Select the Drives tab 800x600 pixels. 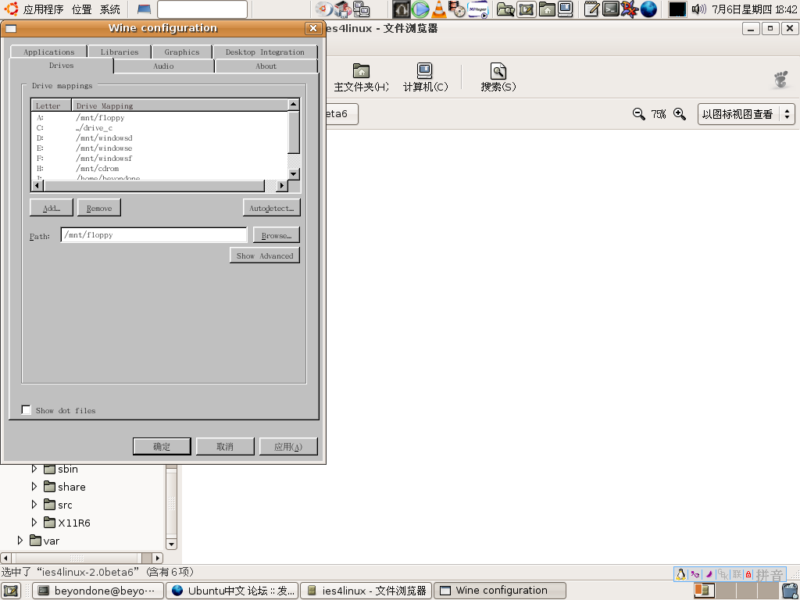point(61,66)
